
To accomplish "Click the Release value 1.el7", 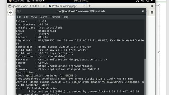I will (42, 21).
